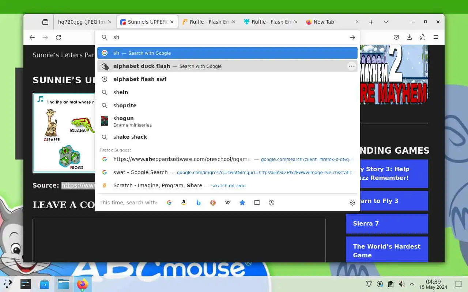Click the address bar text field

coord(227,37)
